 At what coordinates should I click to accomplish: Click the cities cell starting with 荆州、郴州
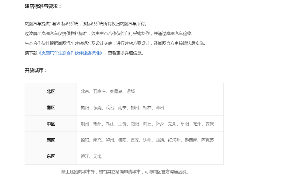[150, 124]
